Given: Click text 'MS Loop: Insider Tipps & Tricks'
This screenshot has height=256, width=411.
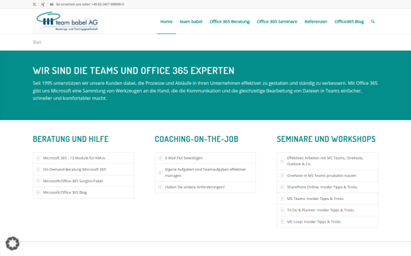Looking at the screenshot, I should [314, 222].
